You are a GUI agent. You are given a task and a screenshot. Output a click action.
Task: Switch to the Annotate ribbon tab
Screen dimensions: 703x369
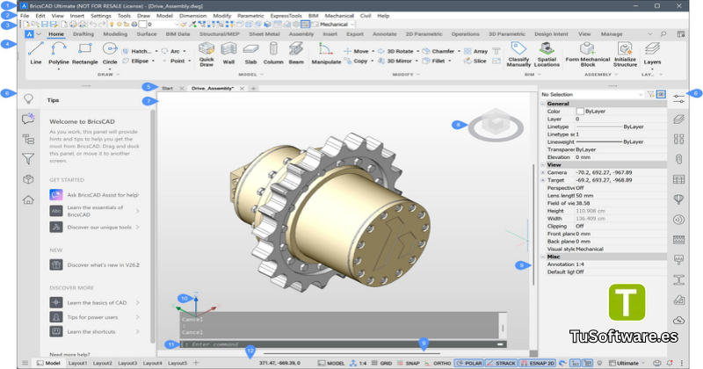click(384, 34)
